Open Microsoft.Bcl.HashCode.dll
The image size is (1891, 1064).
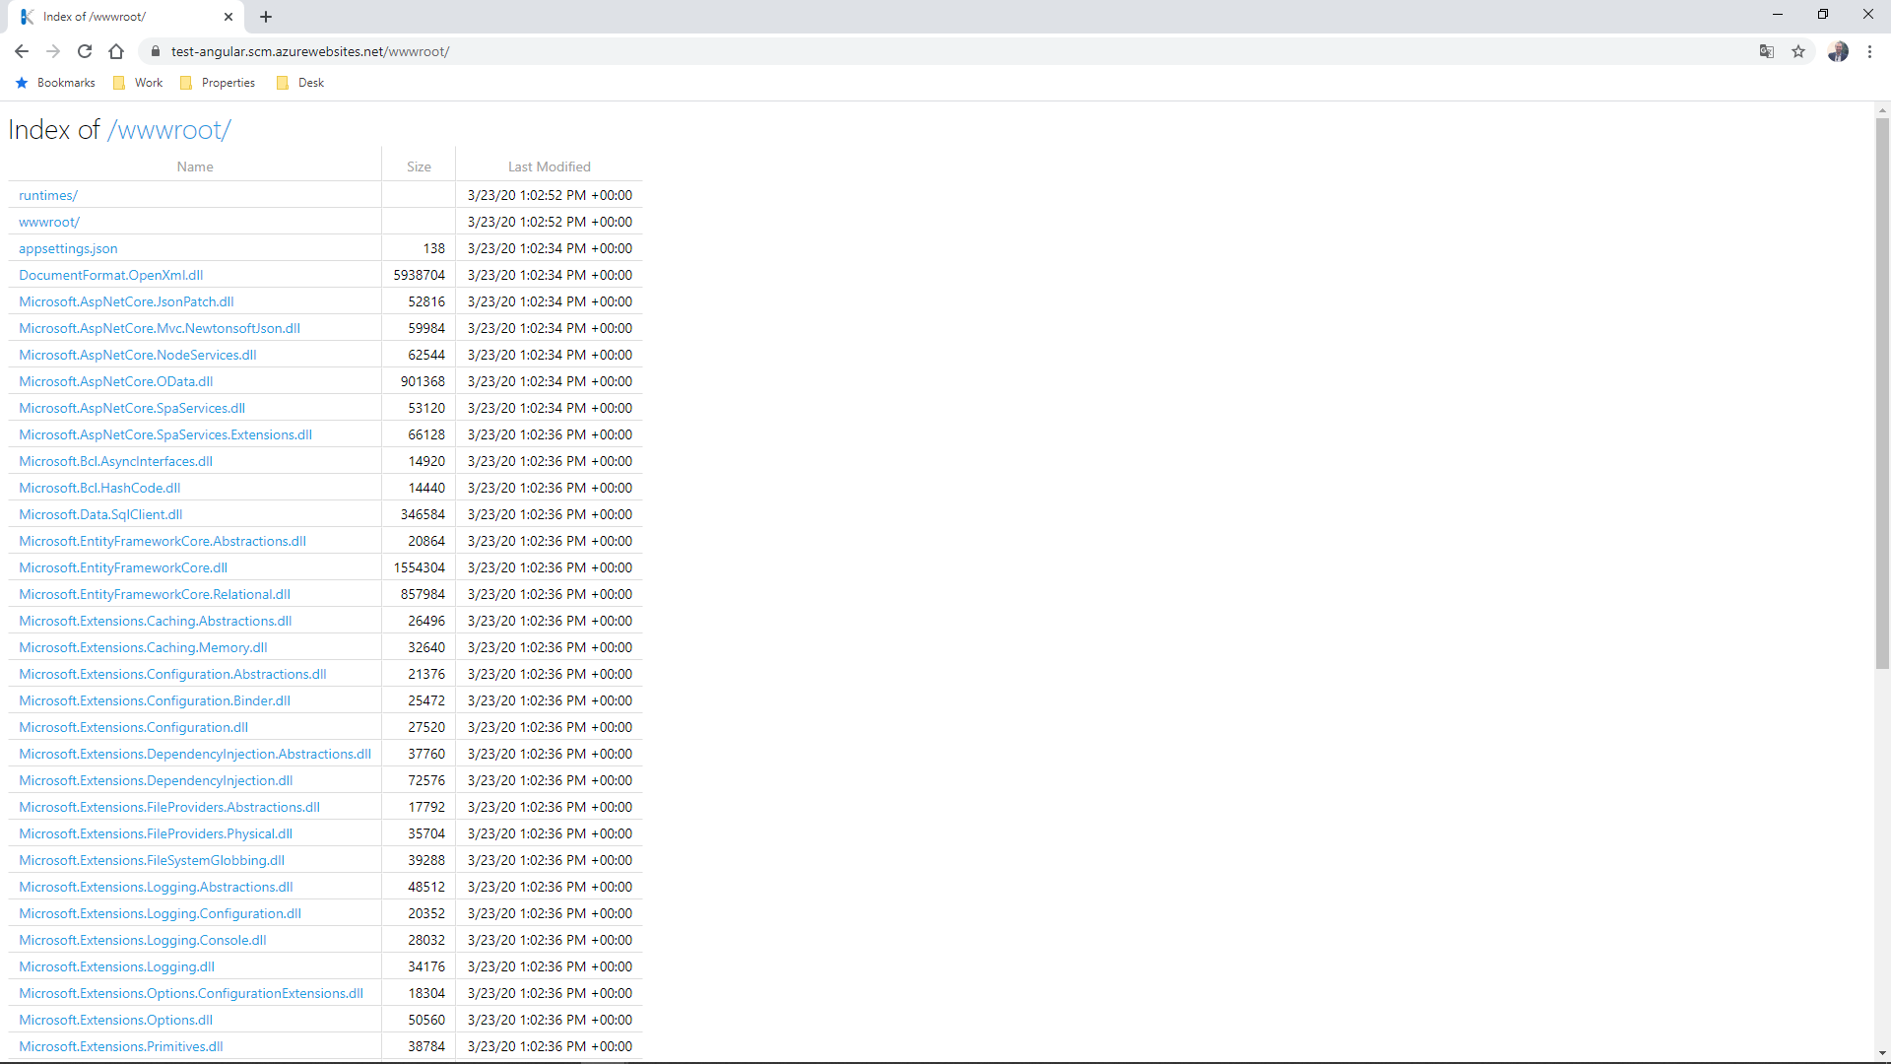pyautogui.click(x=99, y=488)
